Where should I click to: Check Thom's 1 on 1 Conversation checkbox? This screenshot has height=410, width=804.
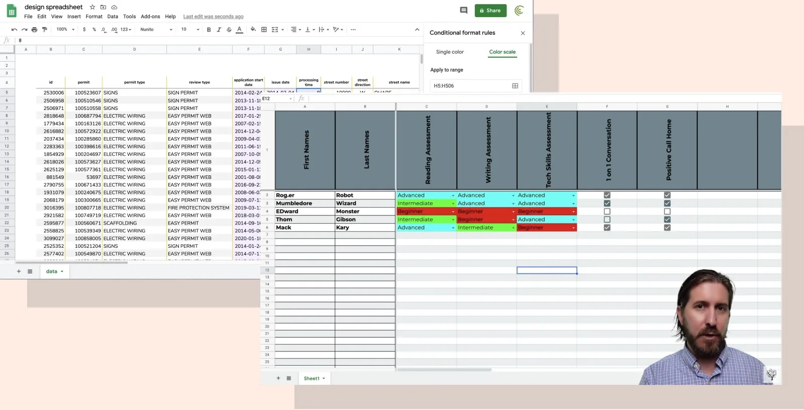[x=607, y=220]
